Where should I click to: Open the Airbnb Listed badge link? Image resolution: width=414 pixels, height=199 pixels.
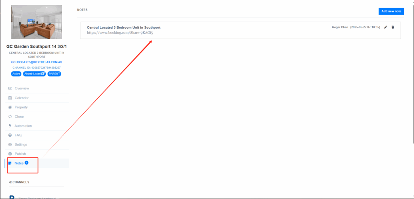click(x=34, y=74)
